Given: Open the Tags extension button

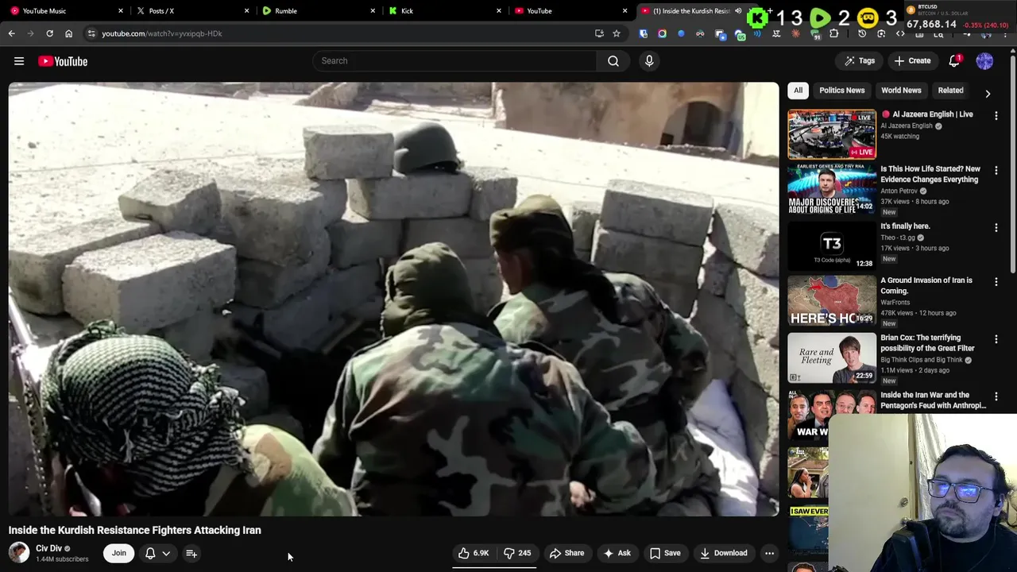Looking at the screenshot, I should click(x=860, y=61).
